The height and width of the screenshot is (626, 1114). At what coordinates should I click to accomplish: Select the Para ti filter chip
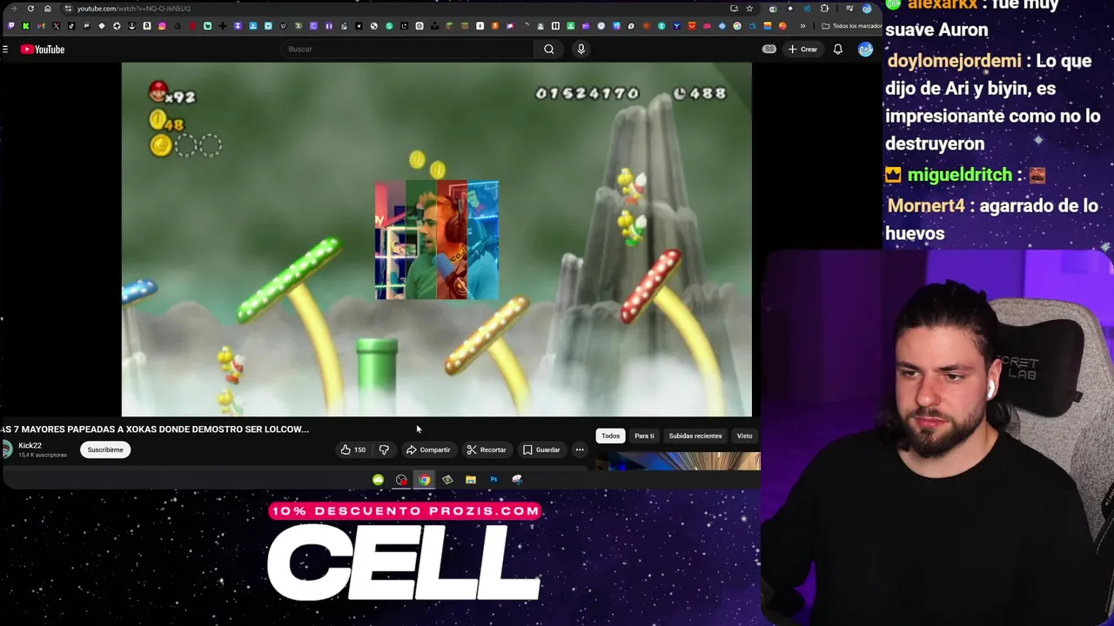click(x=644, y=436)
